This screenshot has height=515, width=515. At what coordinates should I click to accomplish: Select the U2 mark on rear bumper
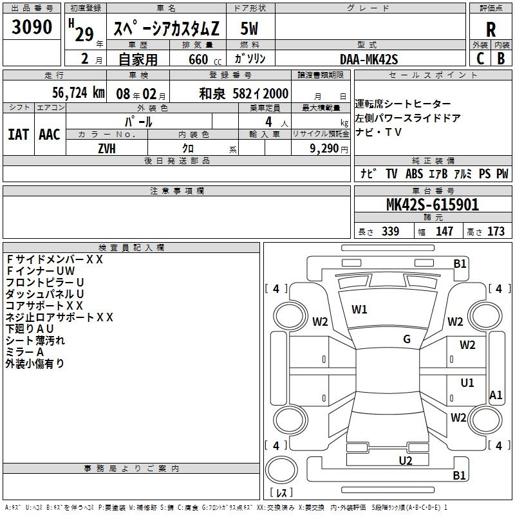[x=405, y=460]
